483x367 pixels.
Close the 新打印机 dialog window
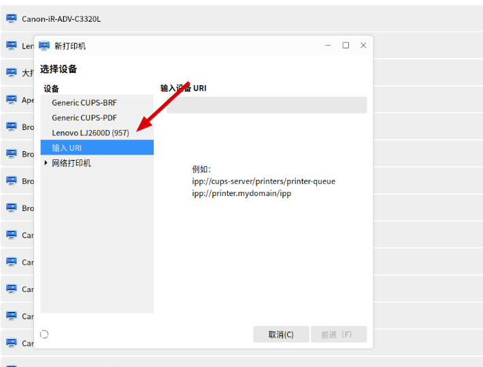(x=363, y=46)
